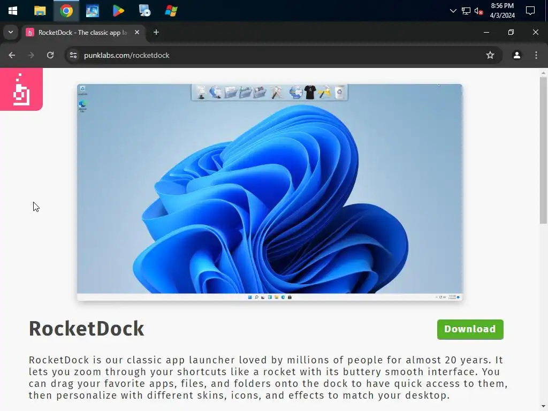The image size is (548, 411).
Task: Open the Windows Start menu
Action: 13,11
